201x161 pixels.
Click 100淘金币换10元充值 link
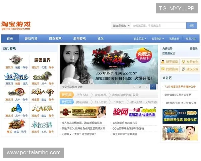point(125,123)
